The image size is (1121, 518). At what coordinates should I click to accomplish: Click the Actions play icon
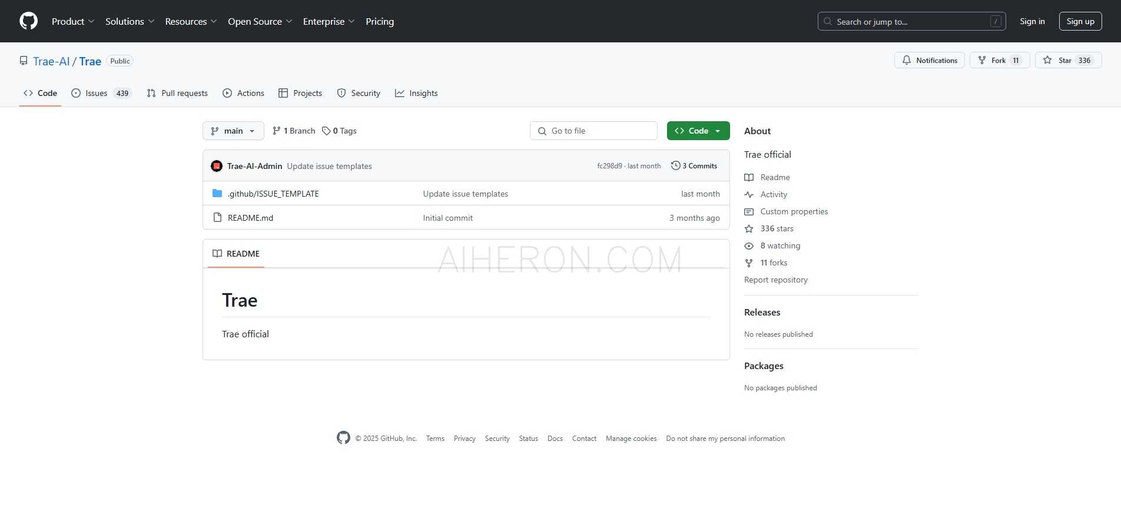[227, 93]
